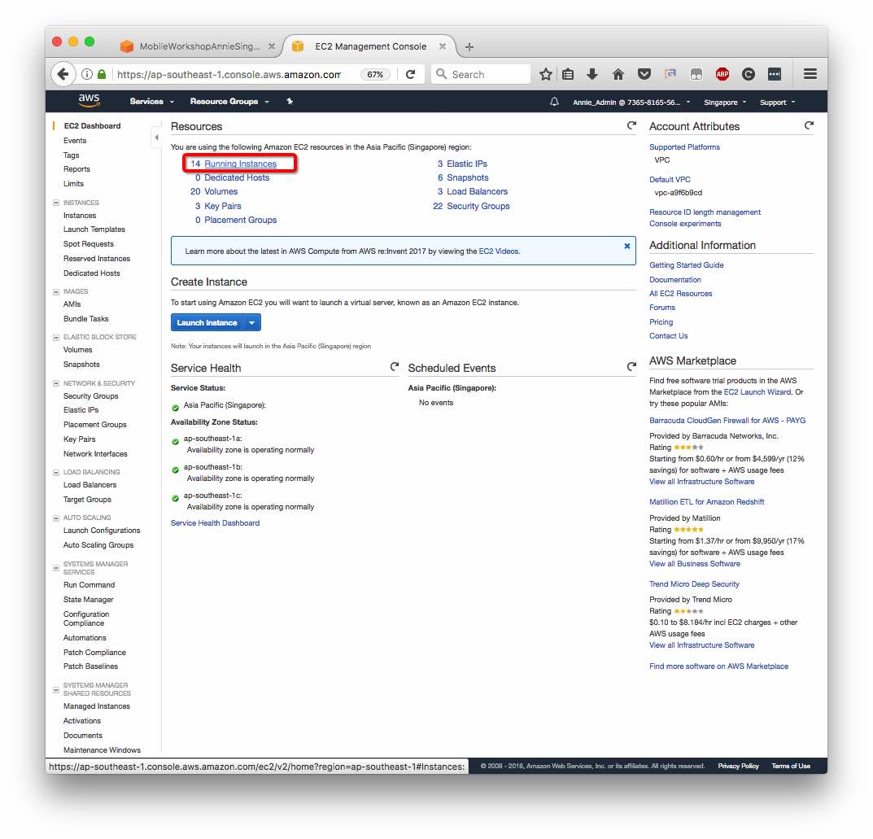This screenshot has width=873, height=839.
Task: Click the browser address bar
Action: coord(229,75)
